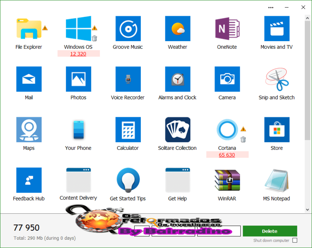Image resolution: width=312 pixels, height=248 pixels.
Task: Click the warning triangle on Windows OS
Action: pyautogui.click(x=95, y=28)
